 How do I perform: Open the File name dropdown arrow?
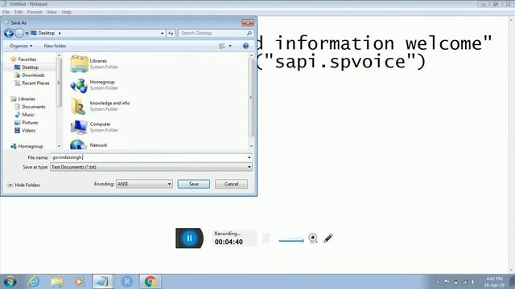[249, 157]
